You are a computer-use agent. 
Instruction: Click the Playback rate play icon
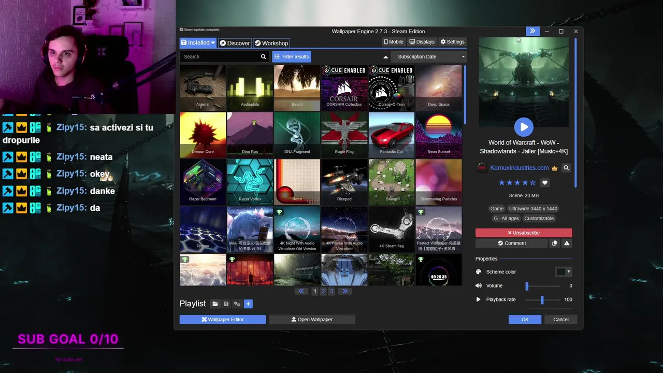click(478, 299)
